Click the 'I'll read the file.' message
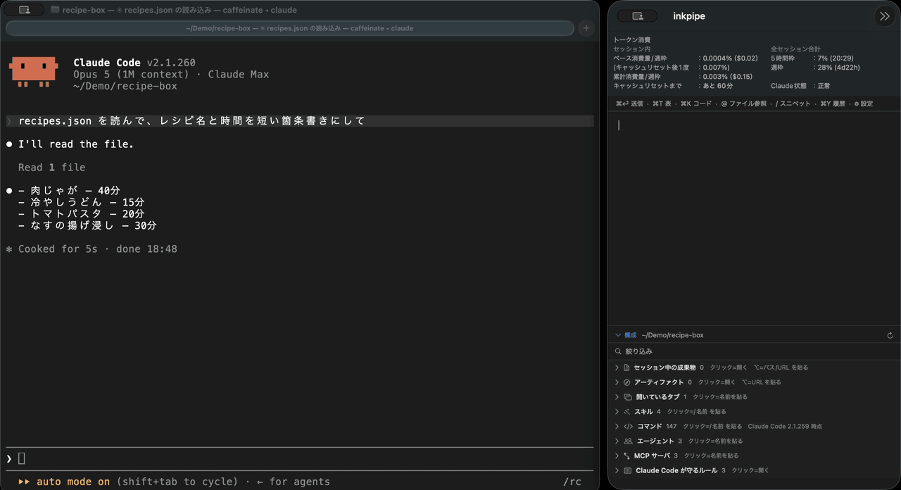This screenshot has width=901, height=490. coord(76,144)
